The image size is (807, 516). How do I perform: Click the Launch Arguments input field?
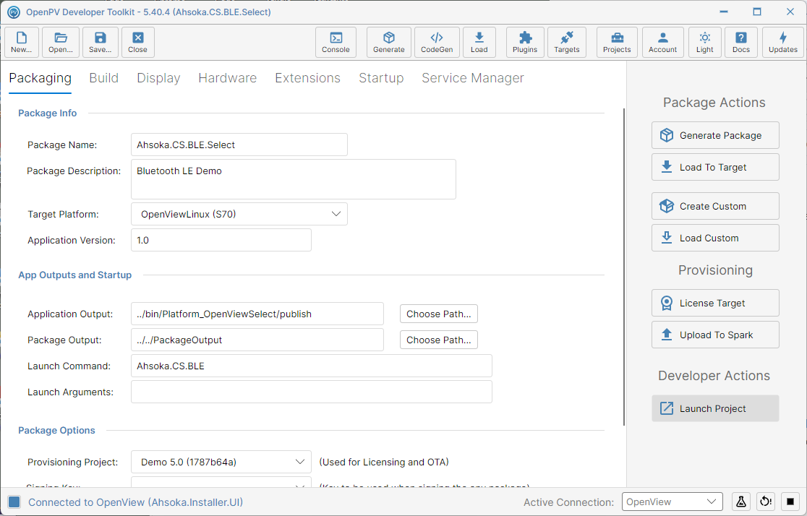312,392
